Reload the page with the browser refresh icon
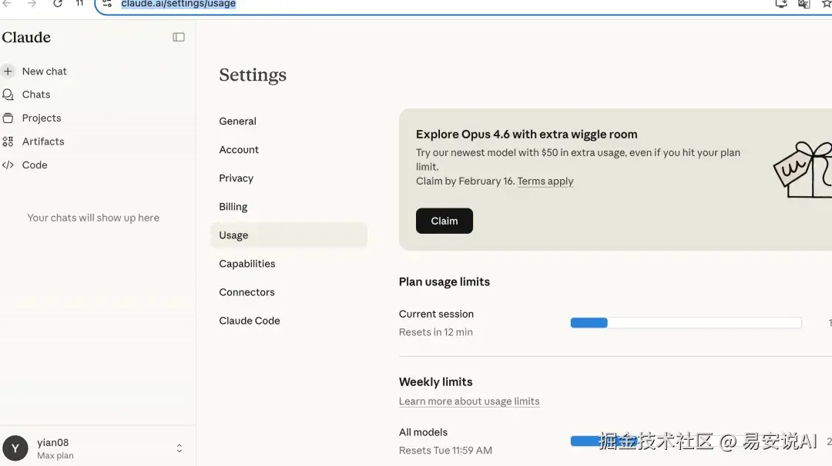This screenshot has width=832, height=466. point(58,4)
